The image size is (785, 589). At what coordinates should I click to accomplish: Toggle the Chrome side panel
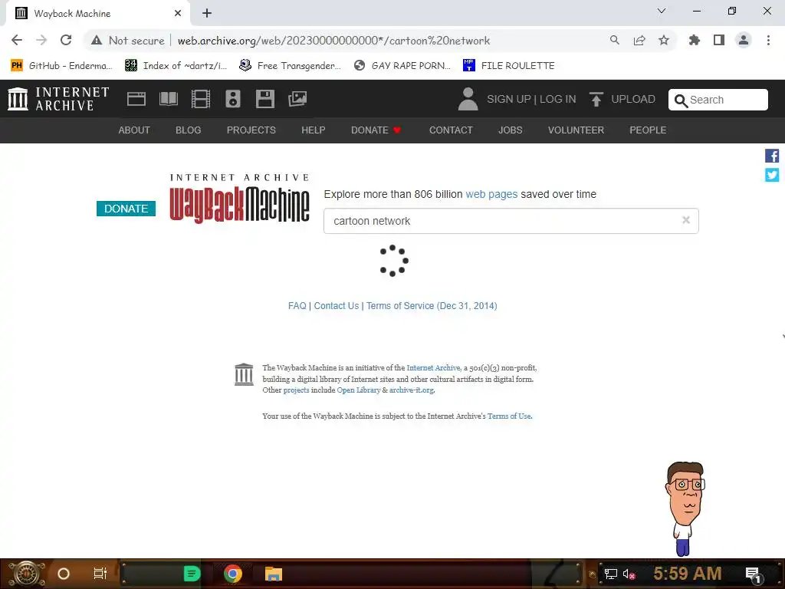coord(719,40)
